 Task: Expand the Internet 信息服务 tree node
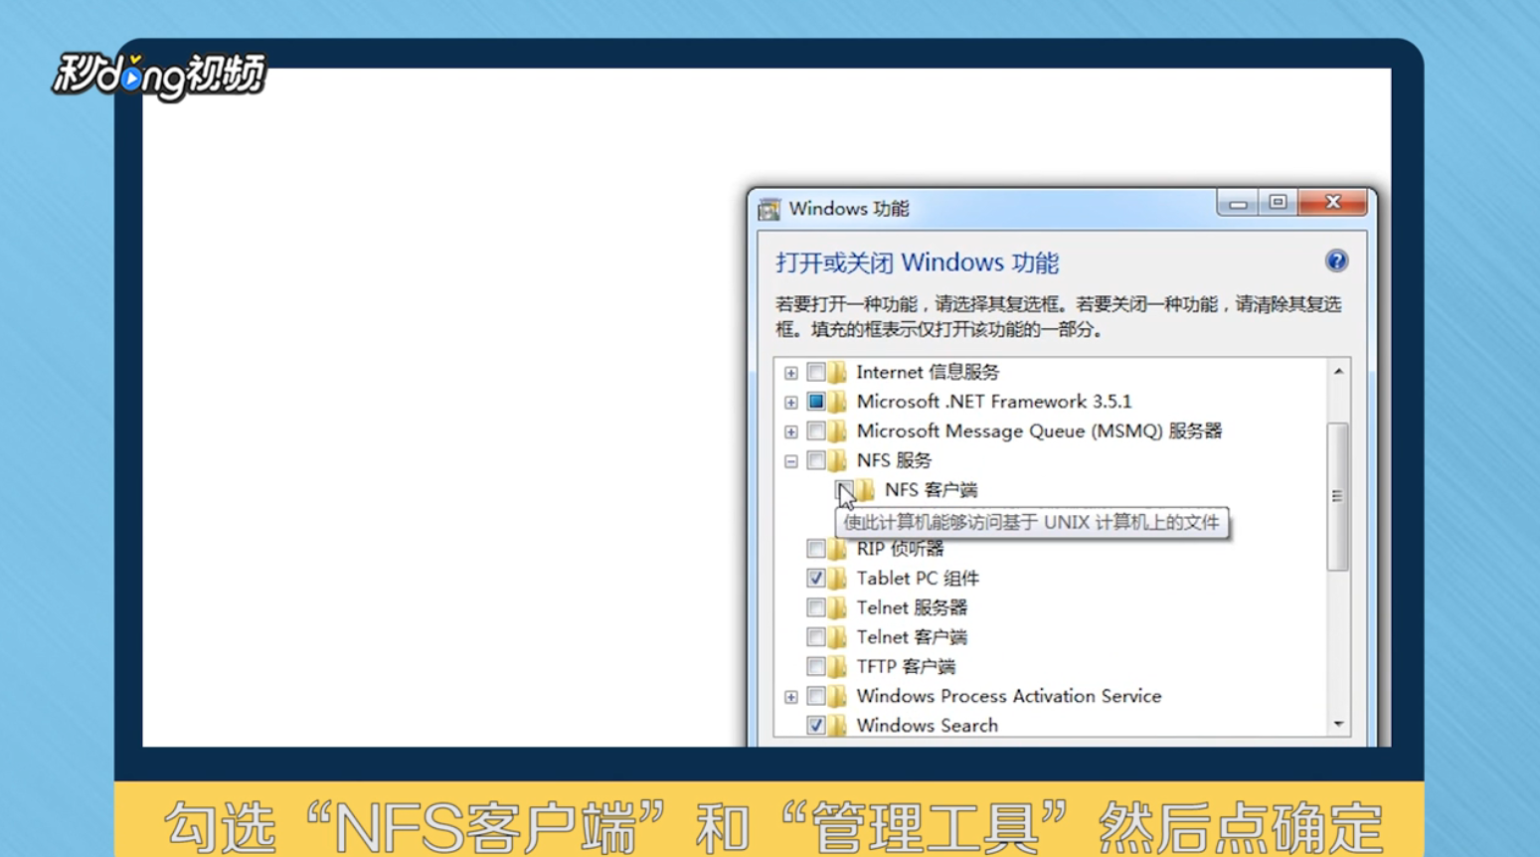(x=790, y=373)
